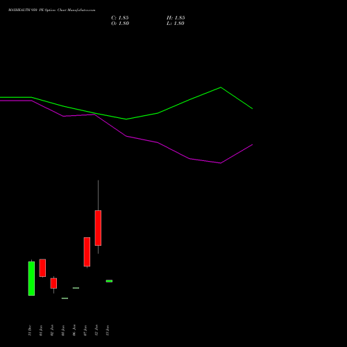Click the 31 Dec date label

[30, 330]
